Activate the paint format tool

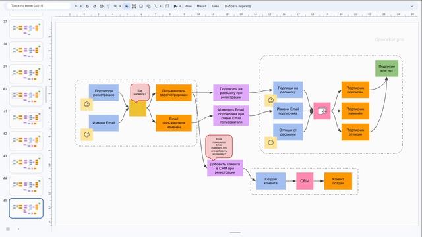click(108, 6)
